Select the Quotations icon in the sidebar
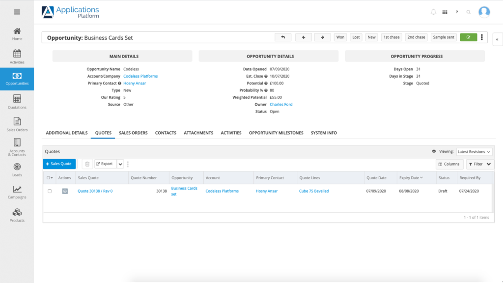Viewport: 503px width, 283px height. (17, 102)
